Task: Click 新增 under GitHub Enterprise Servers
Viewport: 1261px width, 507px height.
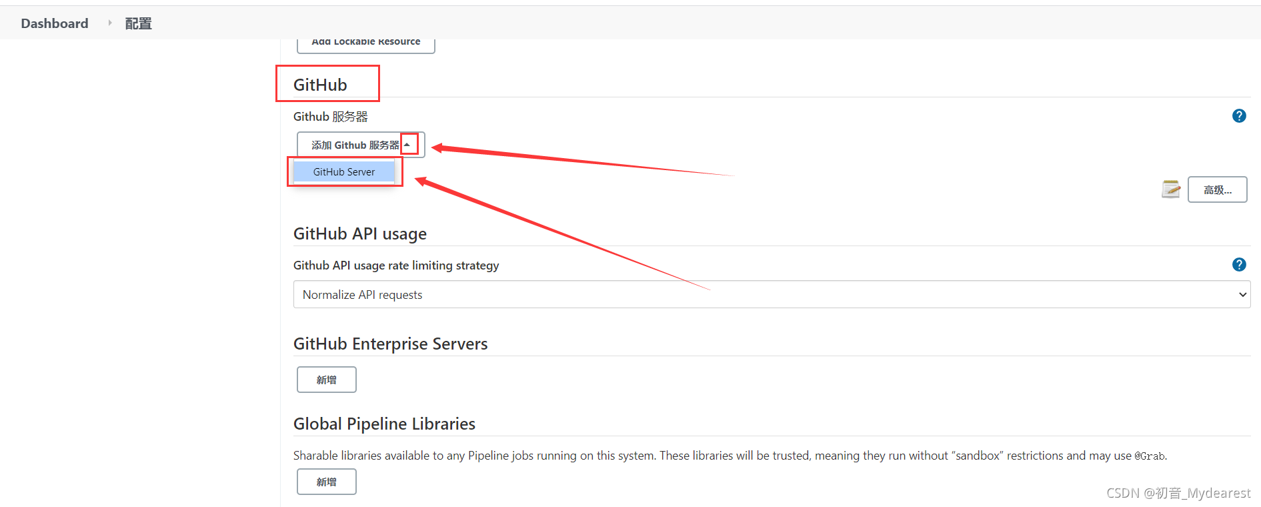Action: point(327,380)
